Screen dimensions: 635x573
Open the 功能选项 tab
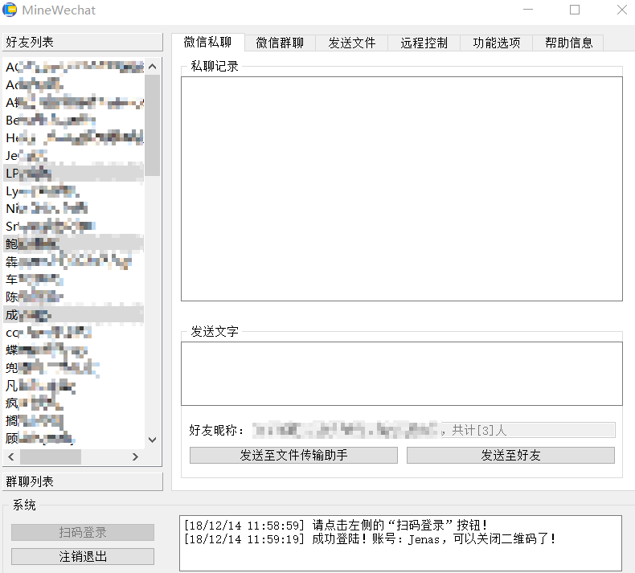point(497,43)
